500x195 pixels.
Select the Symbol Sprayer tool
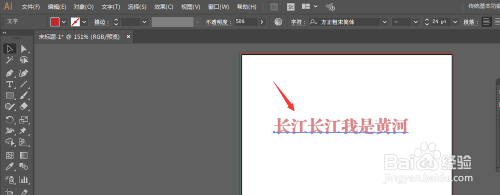(x=10, y=180)
